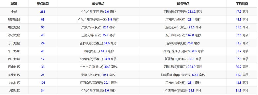Screen dimensions: 258x95
Task: Click the 最快节点 column header
Action: click(98, 4)
